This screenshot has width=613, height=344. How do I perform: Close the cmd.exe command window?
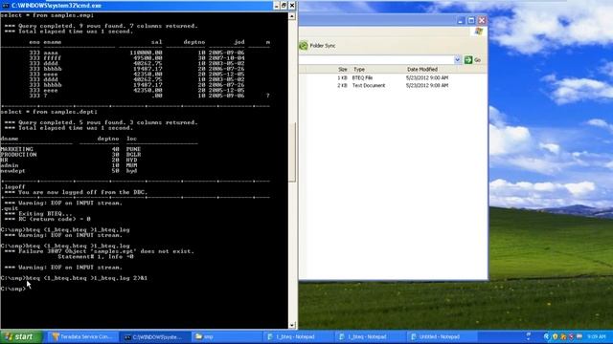(292, 6)
